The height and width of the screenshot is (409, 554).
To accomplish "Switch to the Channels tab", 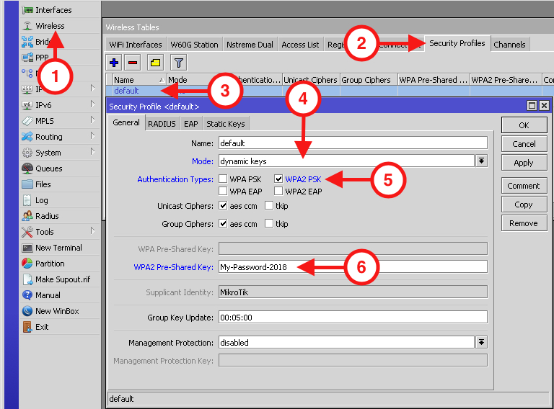I will [509, 45].
